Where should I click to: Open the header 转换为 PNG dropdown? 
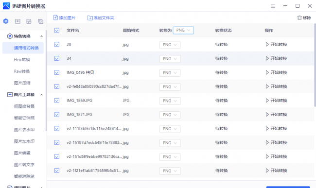point(183,30)
